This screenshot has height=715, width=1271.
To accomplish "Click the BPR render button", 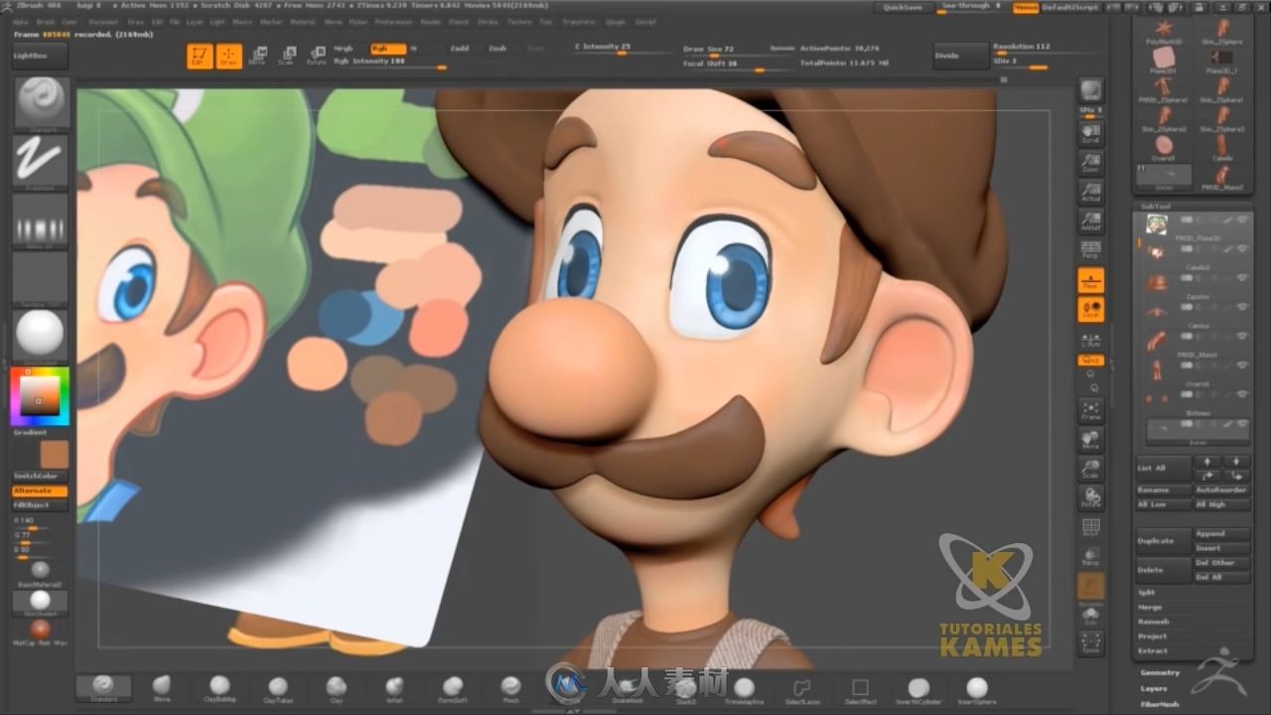I will point(1090,91).
